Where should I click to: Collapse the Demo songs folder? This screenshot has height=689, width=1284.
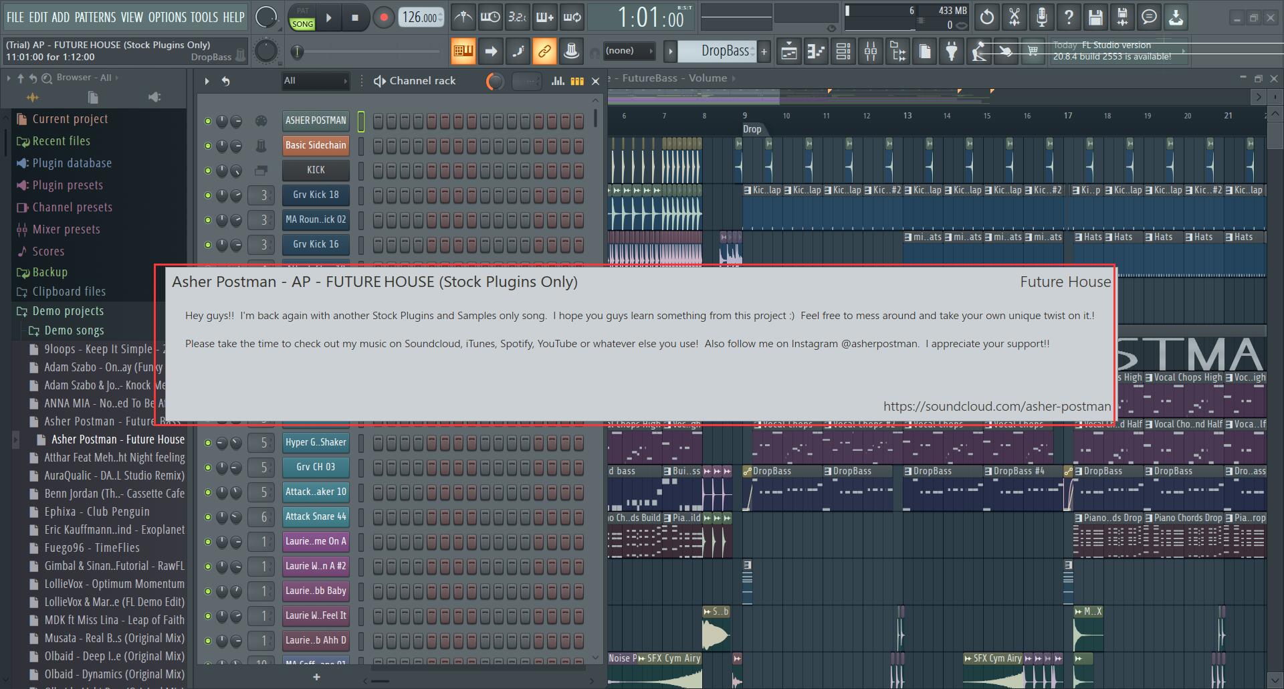coord(74,330)
